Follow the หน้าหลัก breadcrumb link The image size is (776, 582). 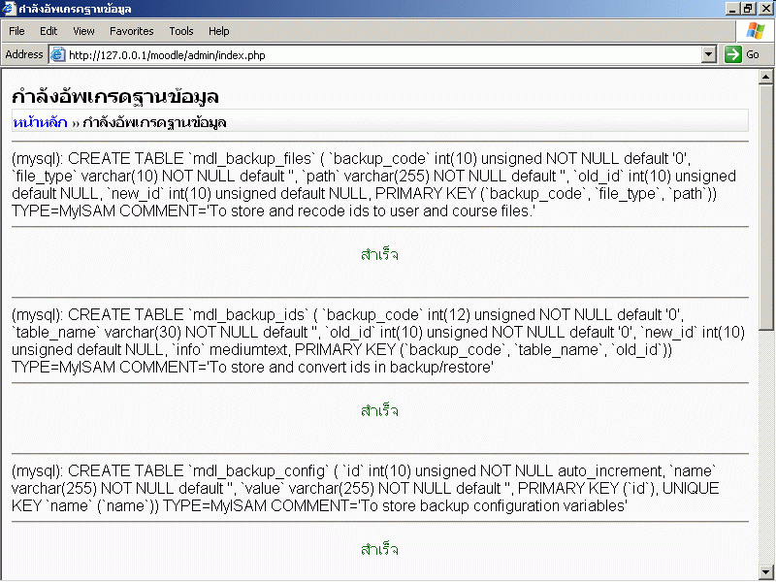[x=40, y=122]
